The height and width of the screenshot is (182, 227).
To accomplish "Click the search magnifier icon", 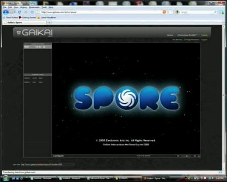I will point(215,12).
